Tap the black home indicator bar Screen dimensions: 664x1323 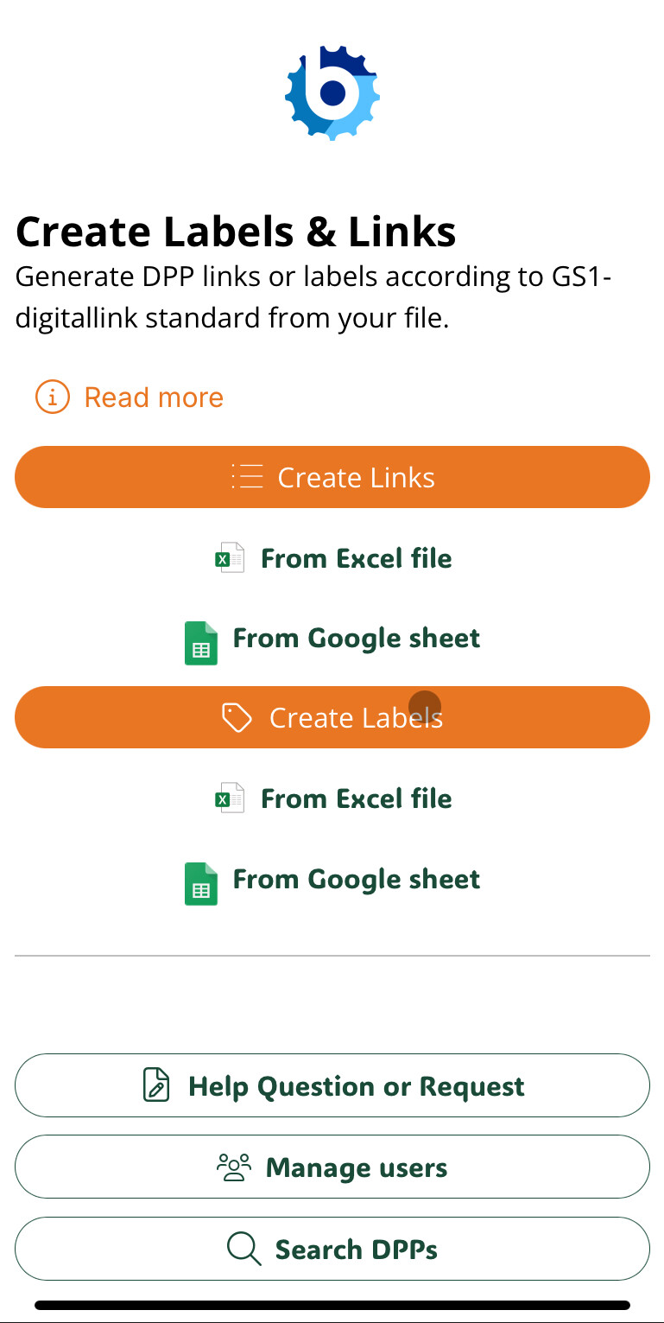pyautogui.click(x=332, y=1305)
